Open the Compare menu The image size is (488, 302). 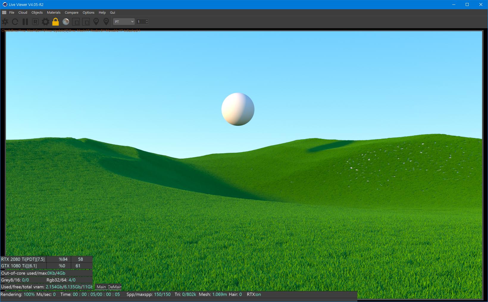coord(71,12)
